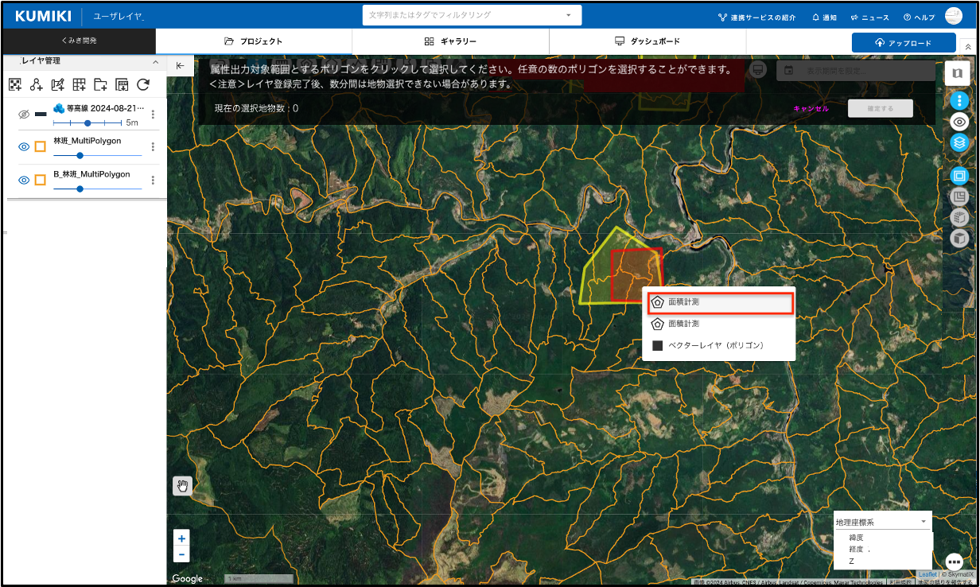Hide the B_林班_MultiPolygon layer

pos(24,180)
